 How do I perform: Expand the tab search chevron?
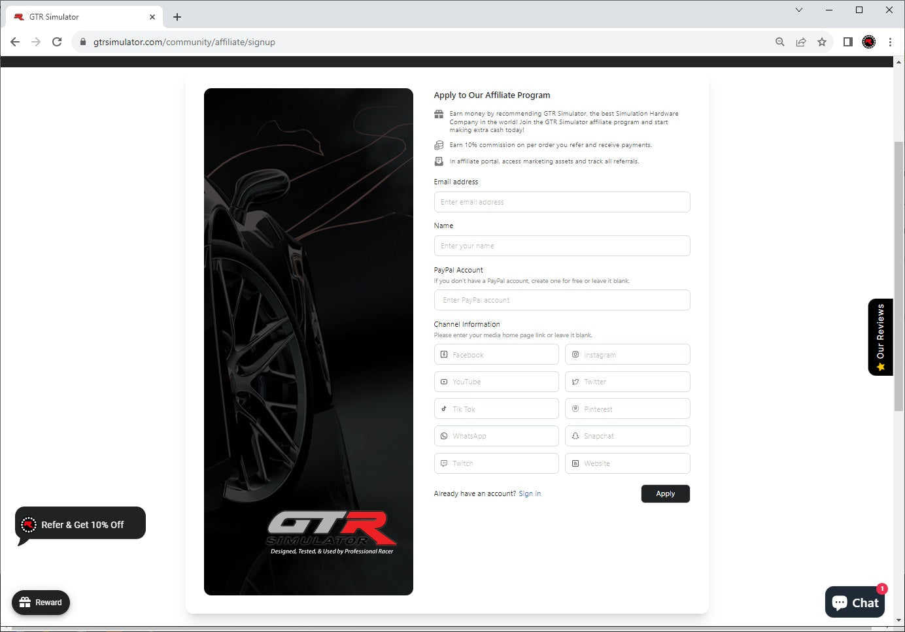(x=799, y=10)
